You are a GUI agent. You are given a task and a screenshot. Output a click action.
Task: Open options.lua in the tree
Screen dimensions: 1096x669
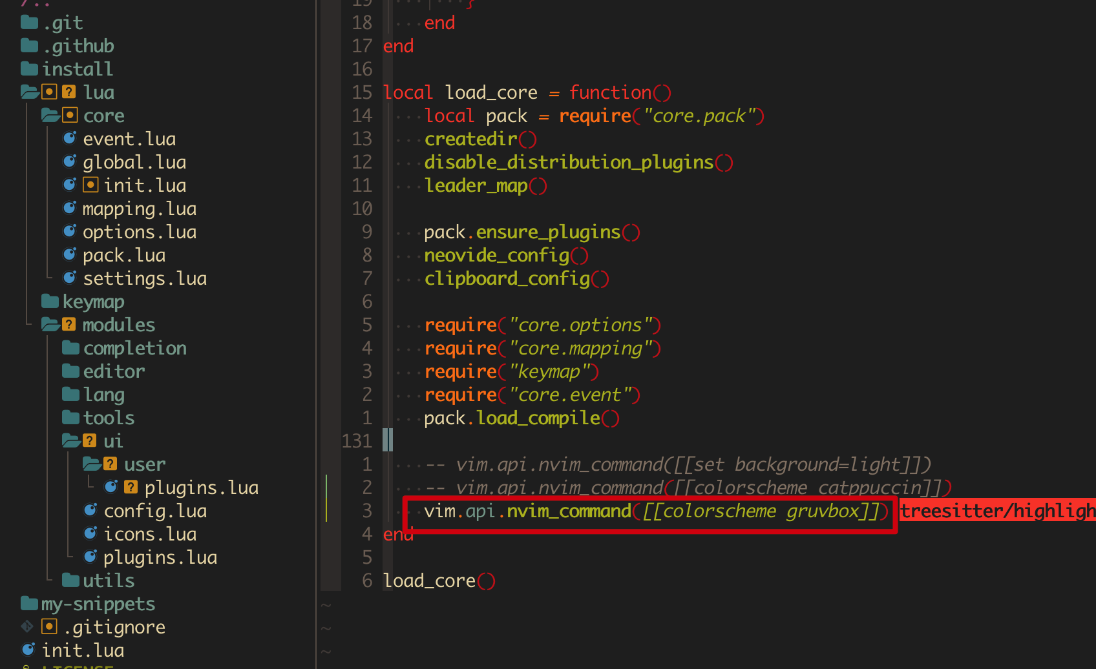coord(140,231)
